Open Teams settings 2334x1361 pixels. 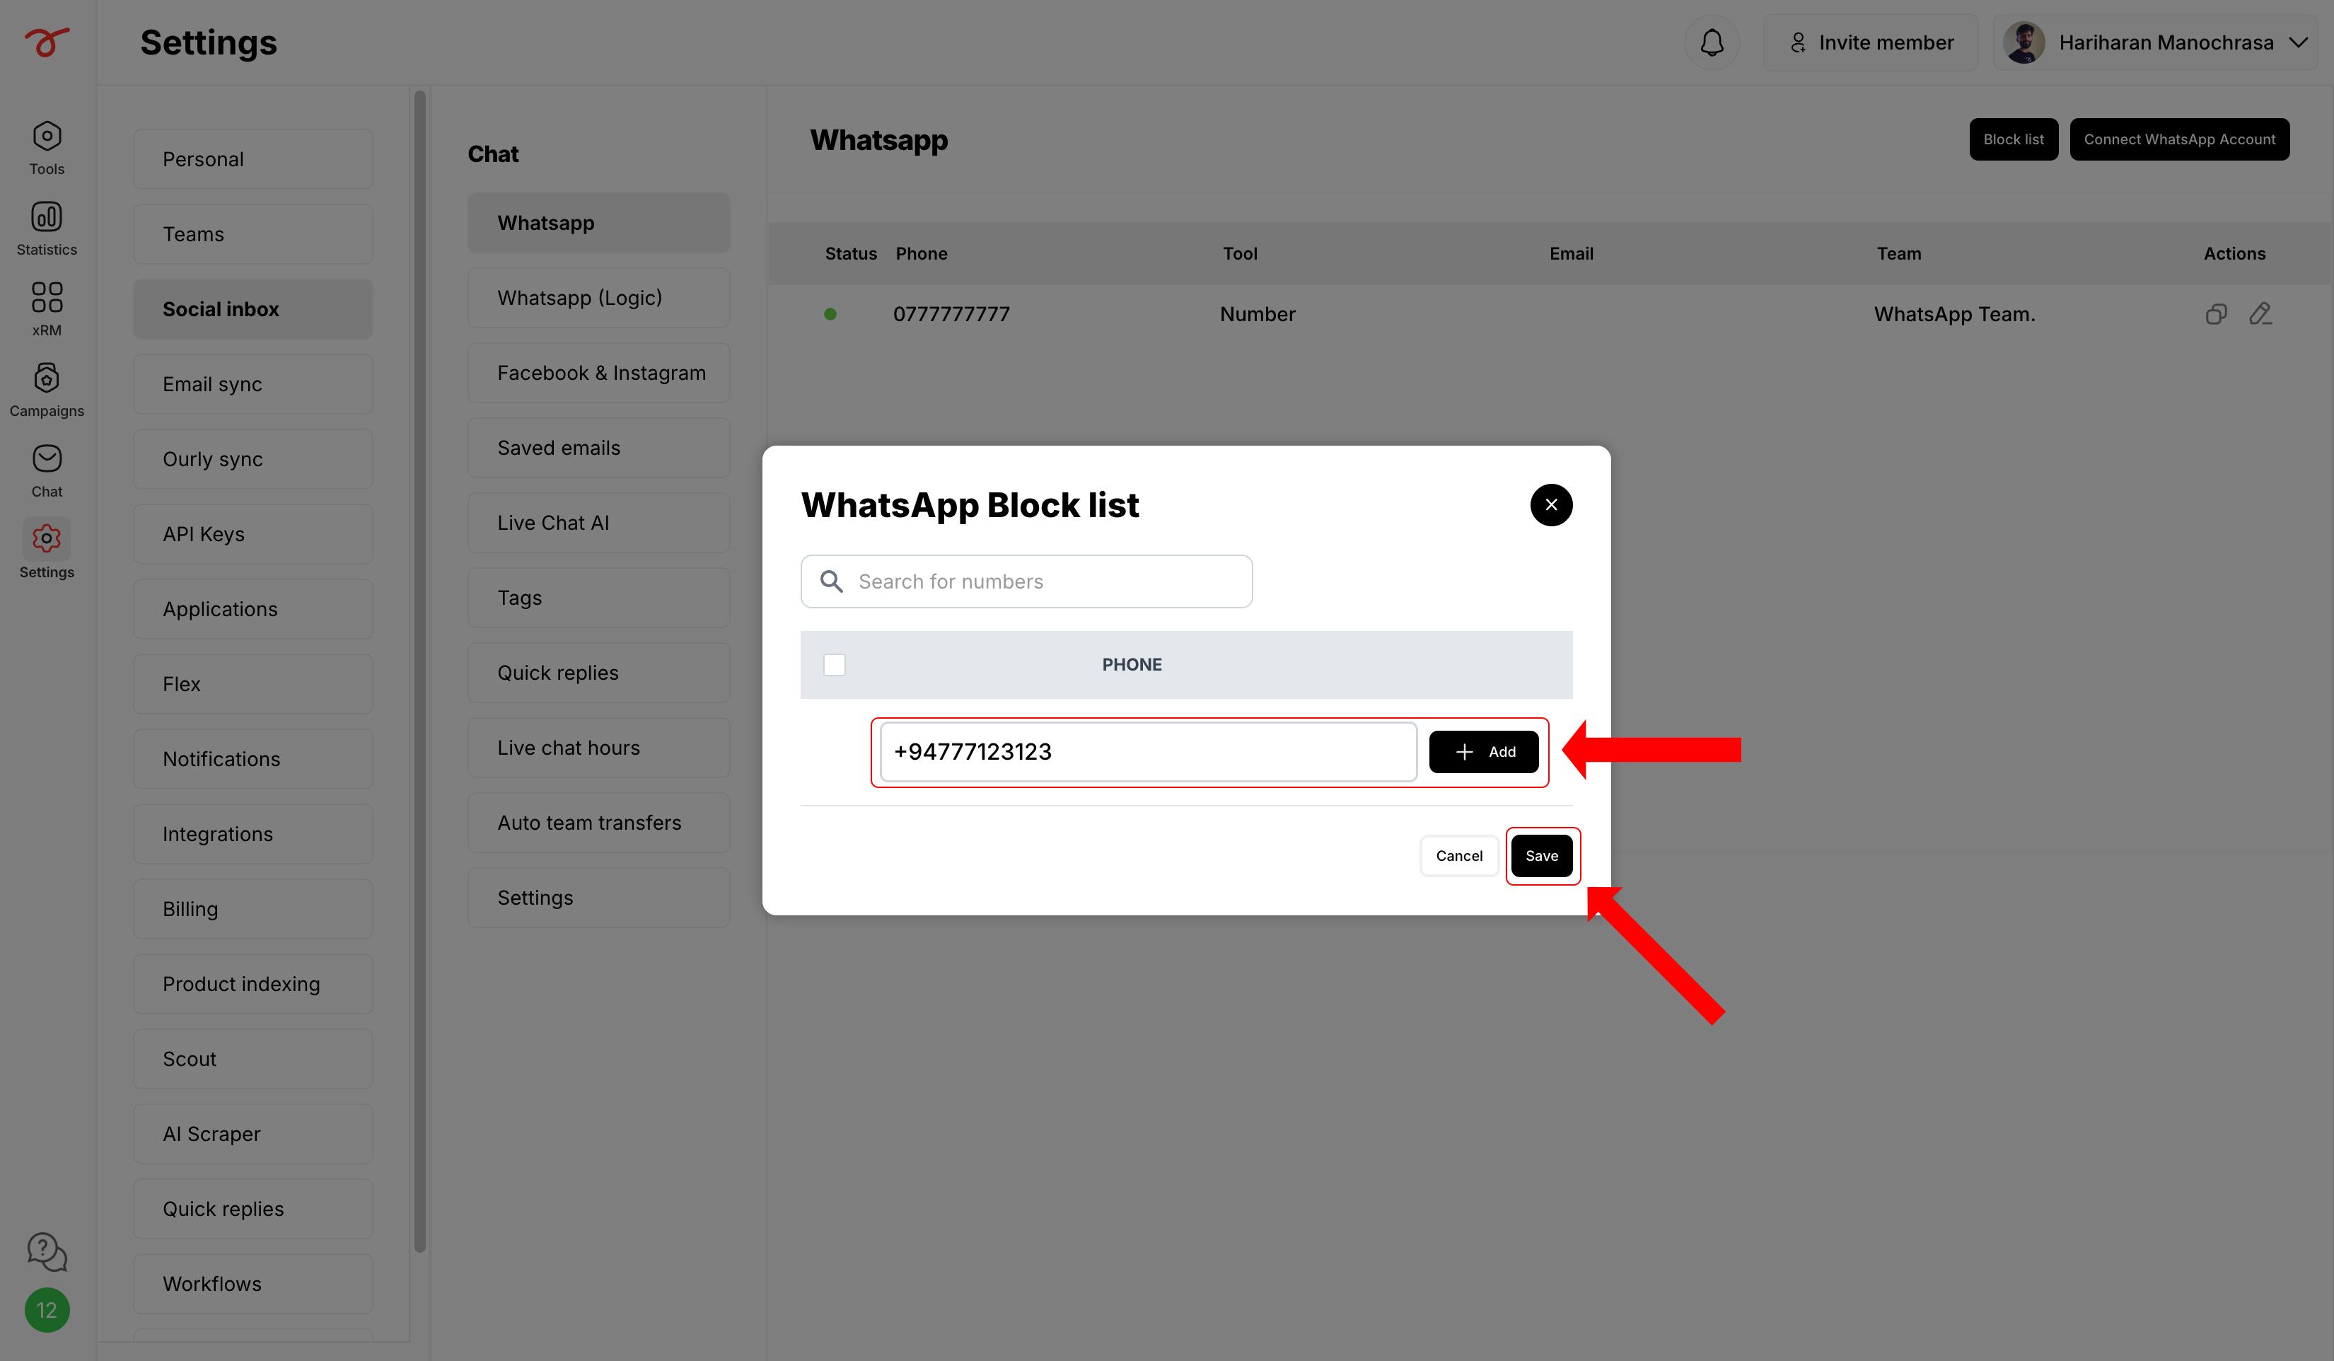253,234
